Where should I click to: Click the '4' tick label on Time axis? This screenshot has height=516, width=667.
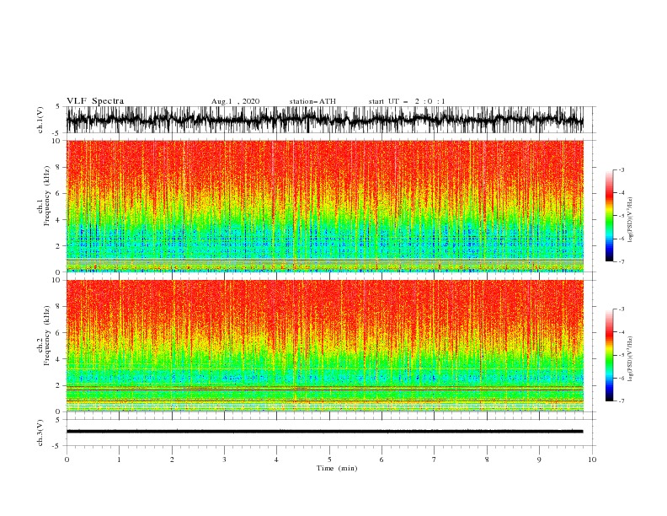276,460
